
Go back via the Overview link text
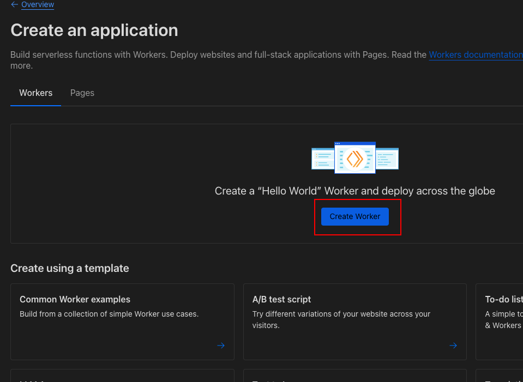38,4
